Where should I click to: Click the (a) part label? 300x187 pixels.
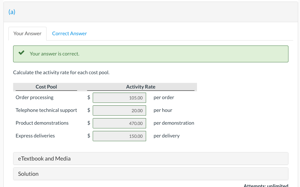[x=12, y=12]
